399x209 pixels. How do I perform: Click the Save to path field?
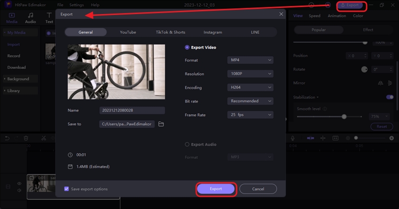click(127, 124)
